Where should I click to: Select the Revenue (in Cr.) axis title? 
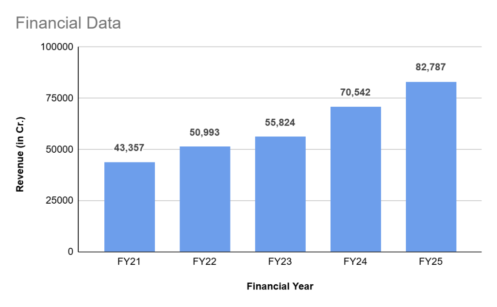tap(20, 154)
